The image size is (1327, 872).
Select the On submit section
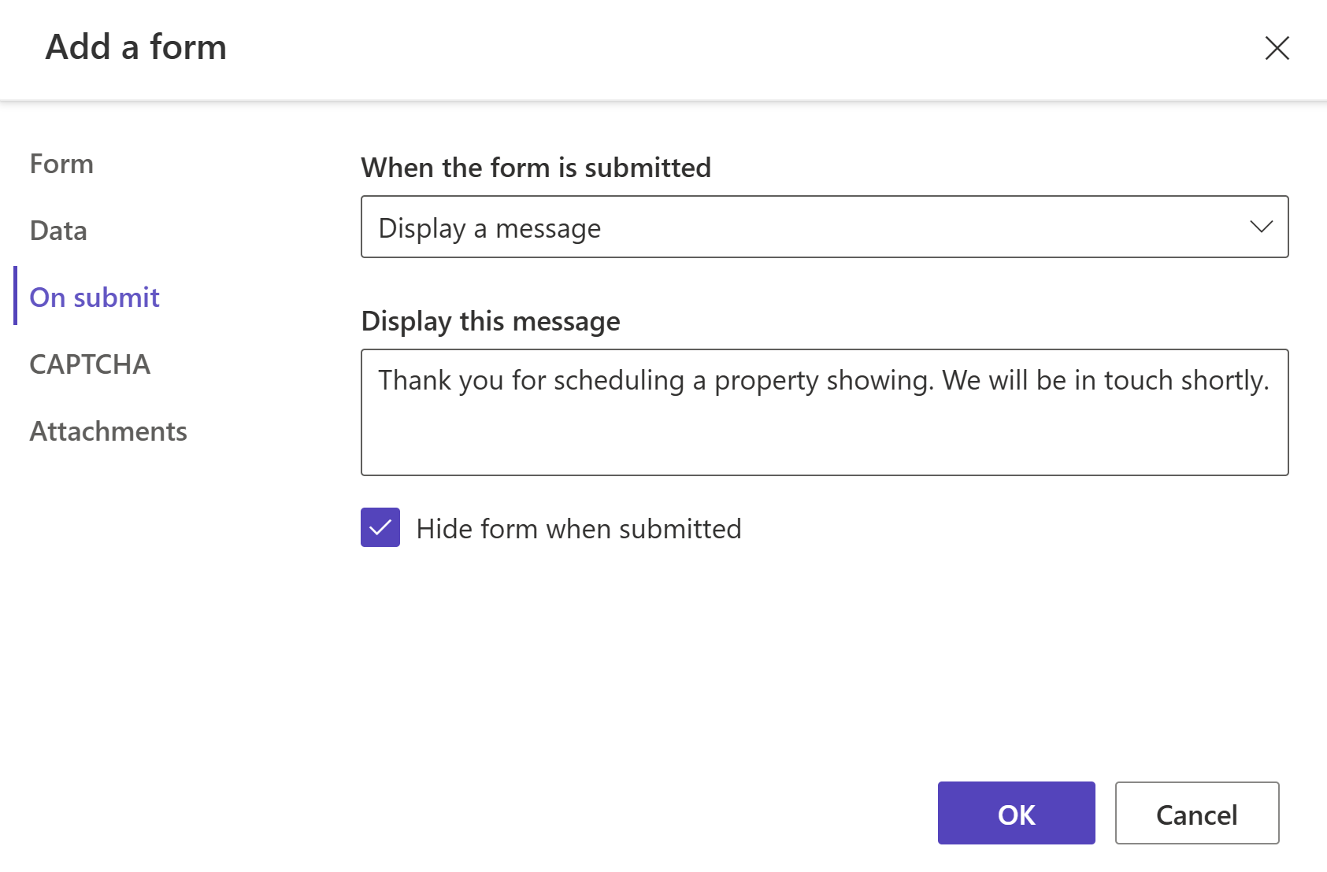pos(94,297)
